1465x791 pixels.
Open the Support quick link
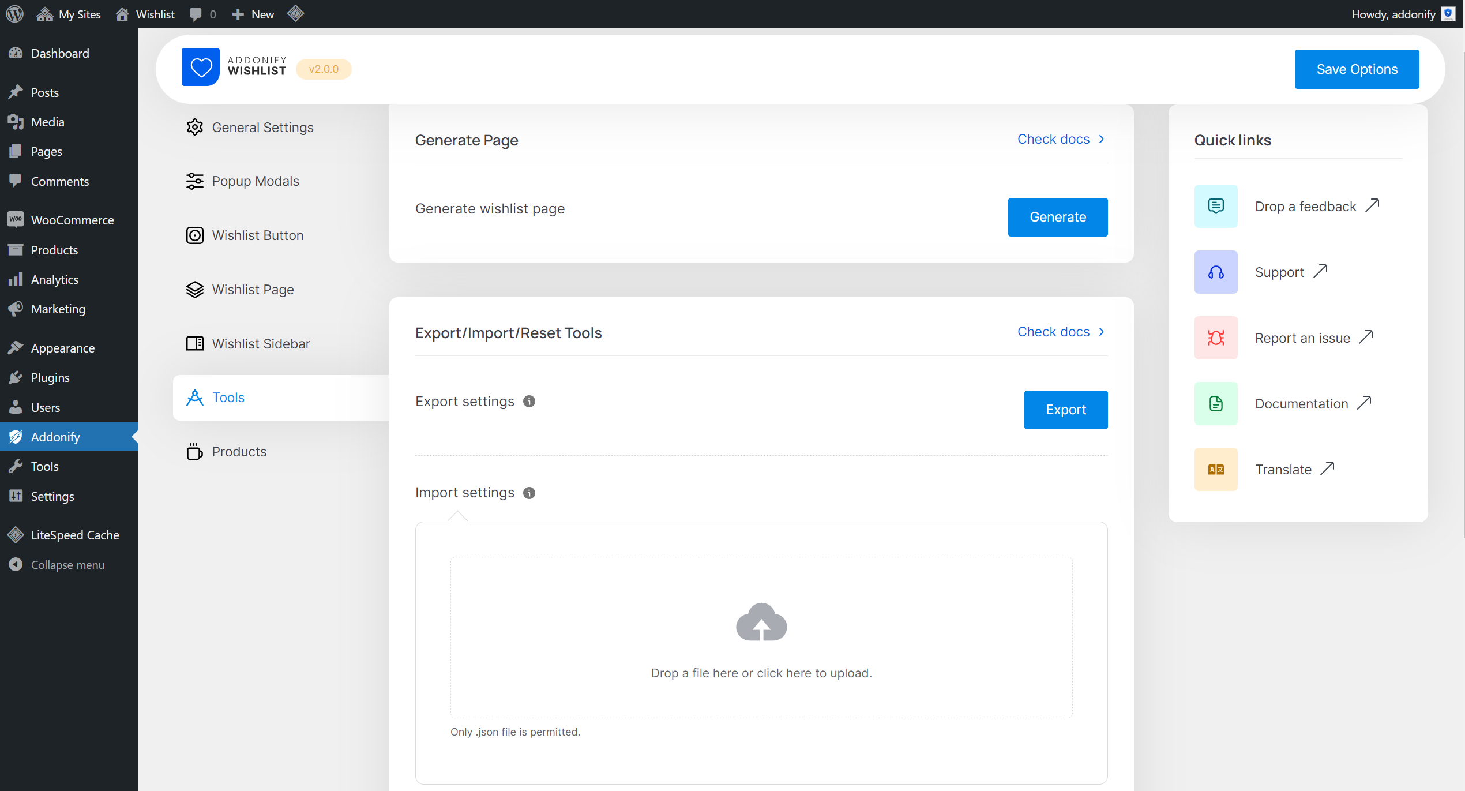pyautogui.click(x=1291, y=272)
